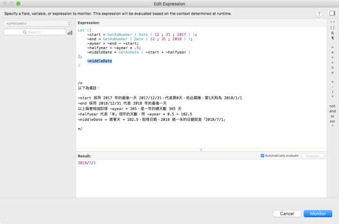The height and width of the screenshot is (224, 339).
Task: Click the sort bars icon beside Search
Action: (70, 32)
